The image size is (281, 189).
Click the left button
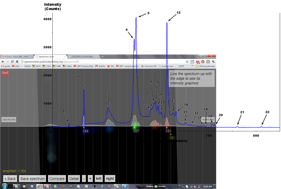coord(99,178)
